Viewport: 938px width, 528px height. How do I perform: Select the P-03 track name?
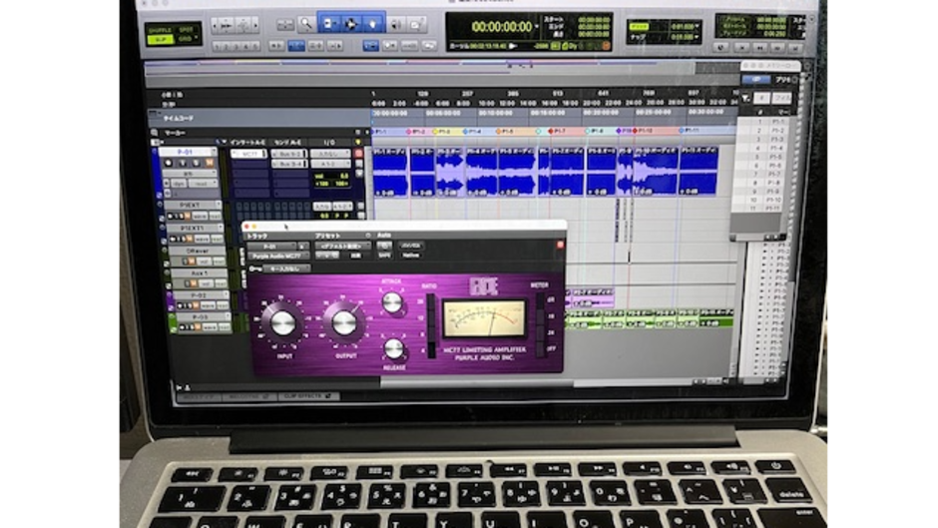[200, 316]
